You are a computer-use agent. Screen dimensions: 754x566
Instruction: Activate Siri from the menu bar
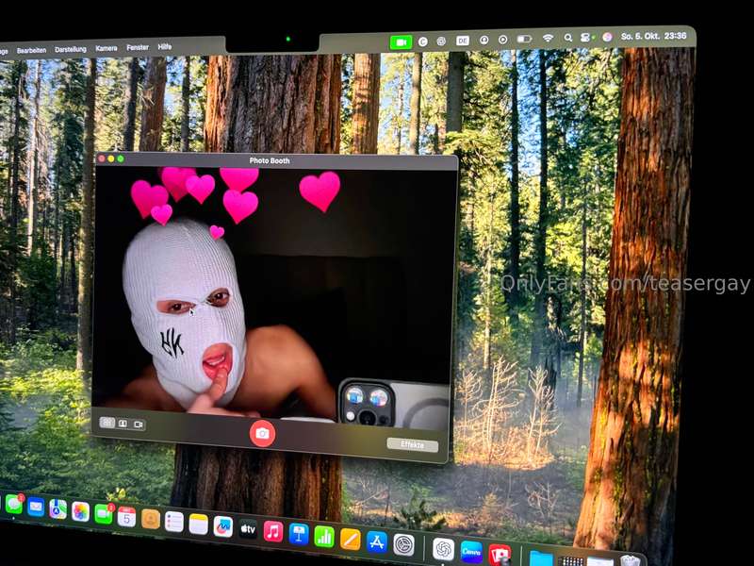tap(607, 37)
